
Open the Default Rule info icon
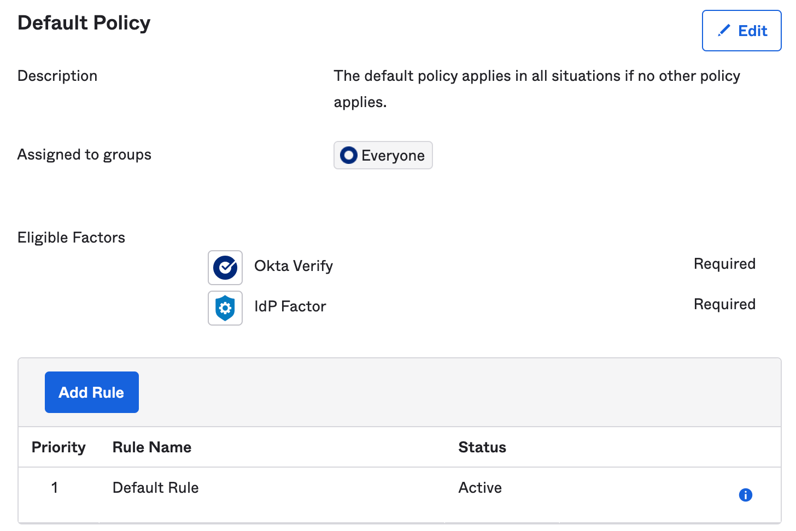coord(745,495)
